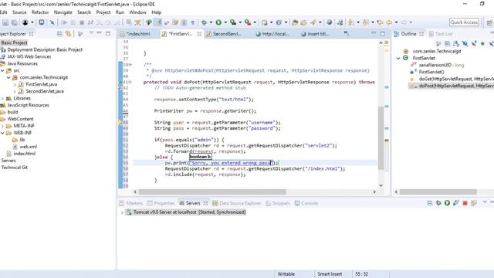Maximize the Project Explorer panel

pyautogui.click(x=108, y=33)
